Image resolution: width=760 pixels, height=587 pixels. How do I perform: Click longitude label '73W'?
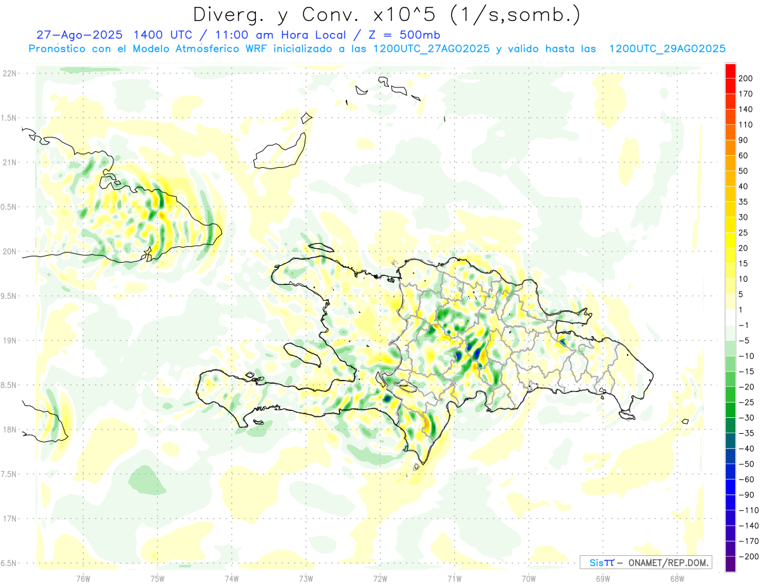[x=306, y=579]
